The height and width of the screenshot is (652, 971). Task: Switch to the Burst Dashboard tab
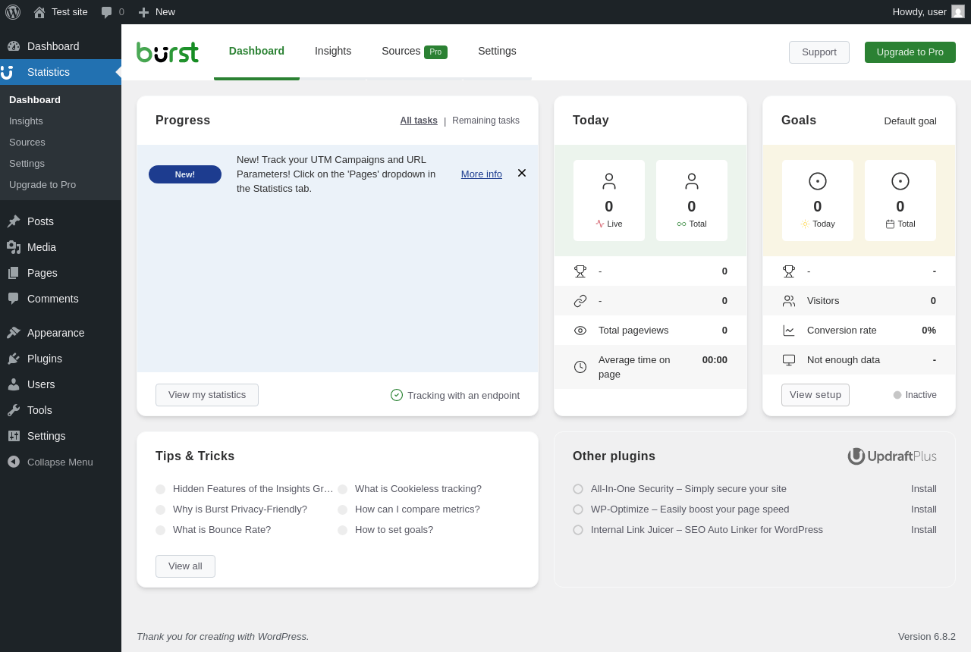pos(256,52)
